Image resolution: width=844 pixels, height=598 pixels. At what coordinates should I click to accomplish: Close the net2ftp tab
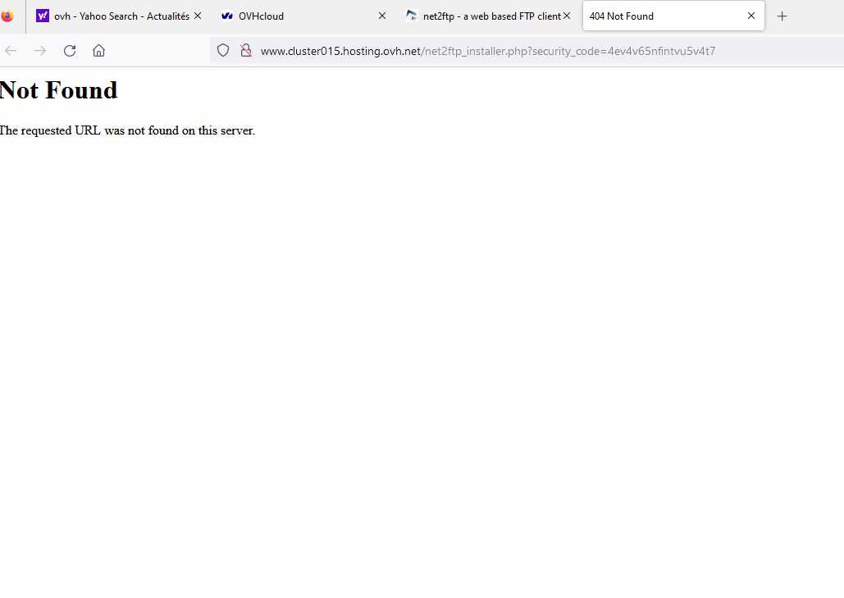click(566, 16)
